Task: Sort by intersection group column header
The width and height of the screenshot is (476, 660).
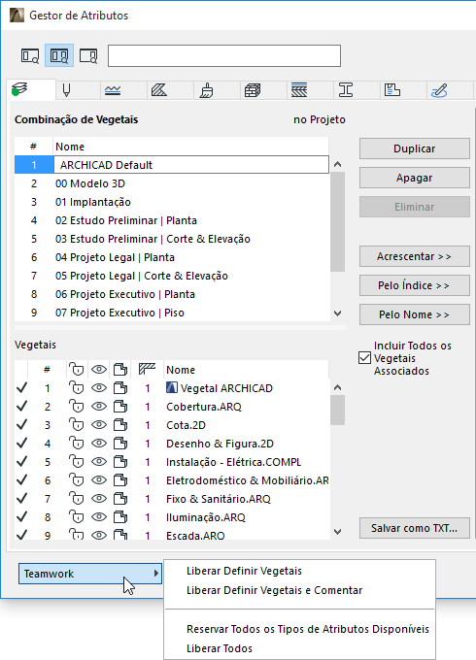Action: point(147,369)
